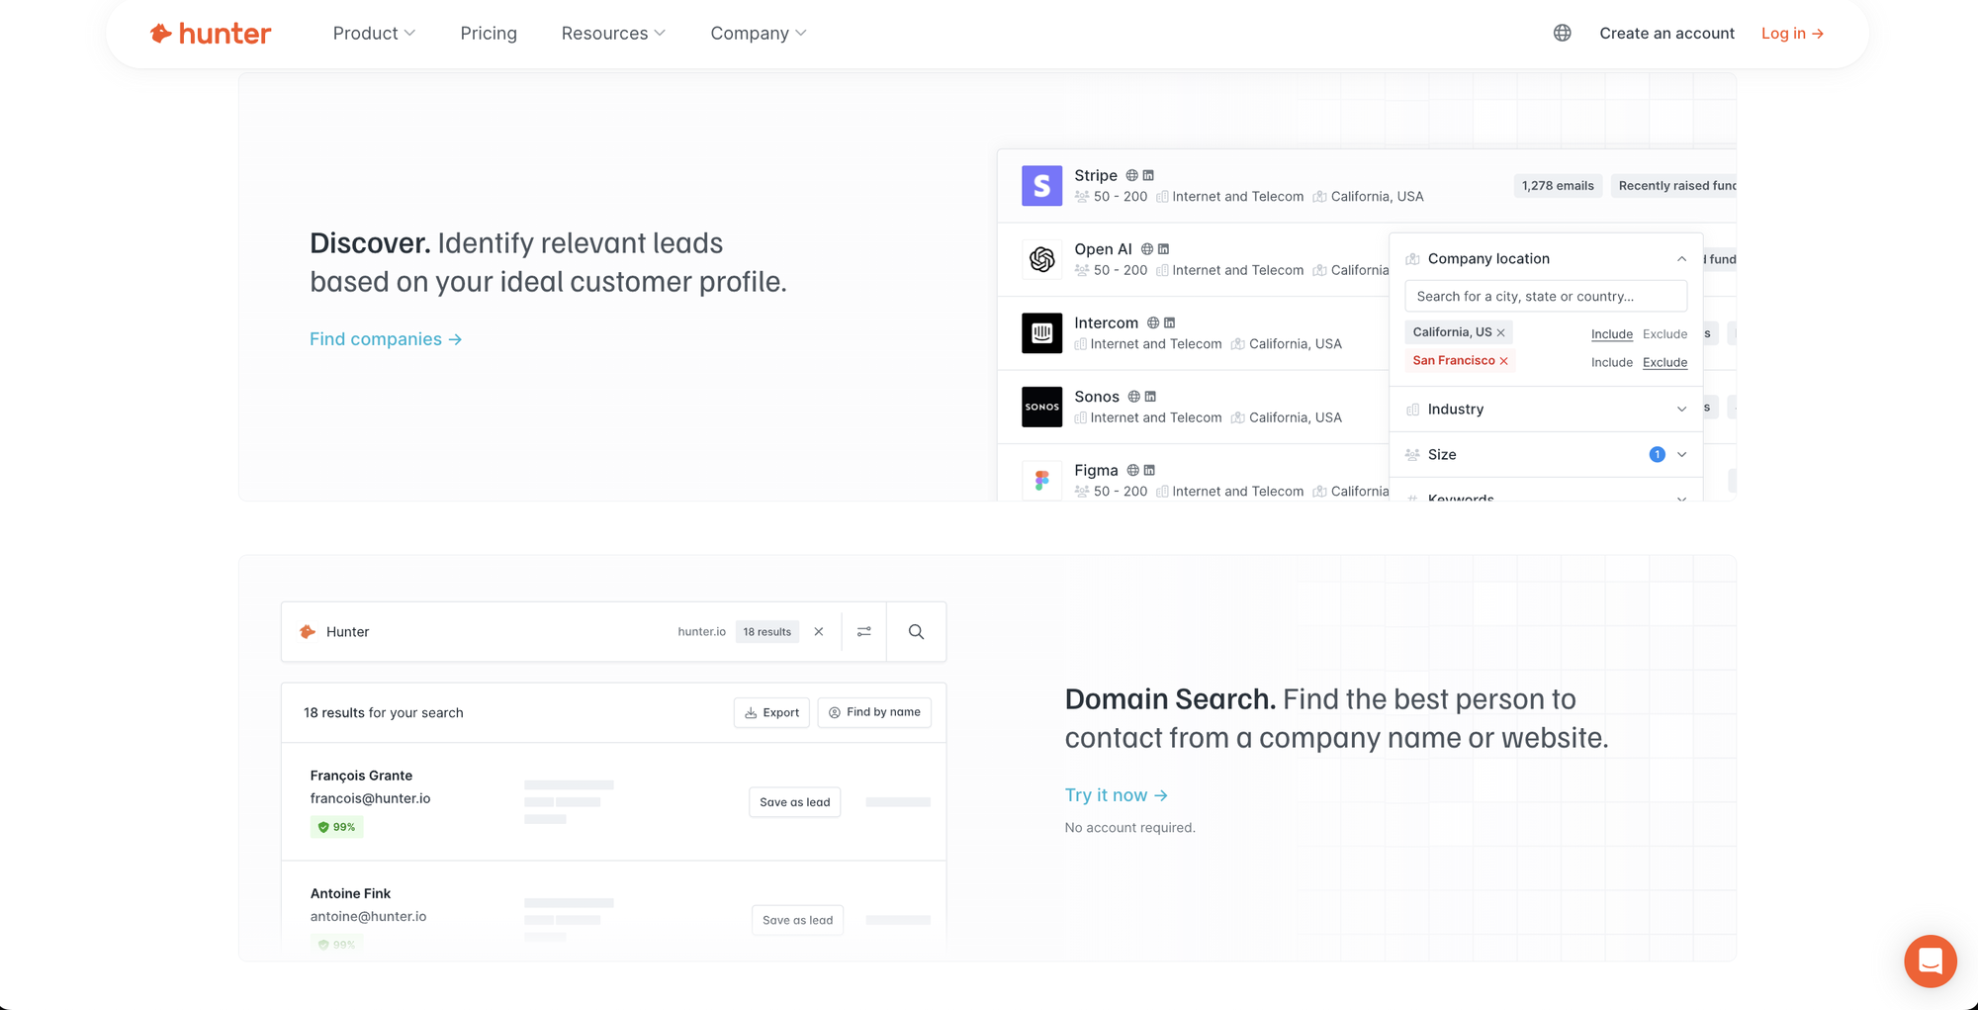Save Antoine Fink as lead
1978x1010 pixels.
click(x=797, y=920)
